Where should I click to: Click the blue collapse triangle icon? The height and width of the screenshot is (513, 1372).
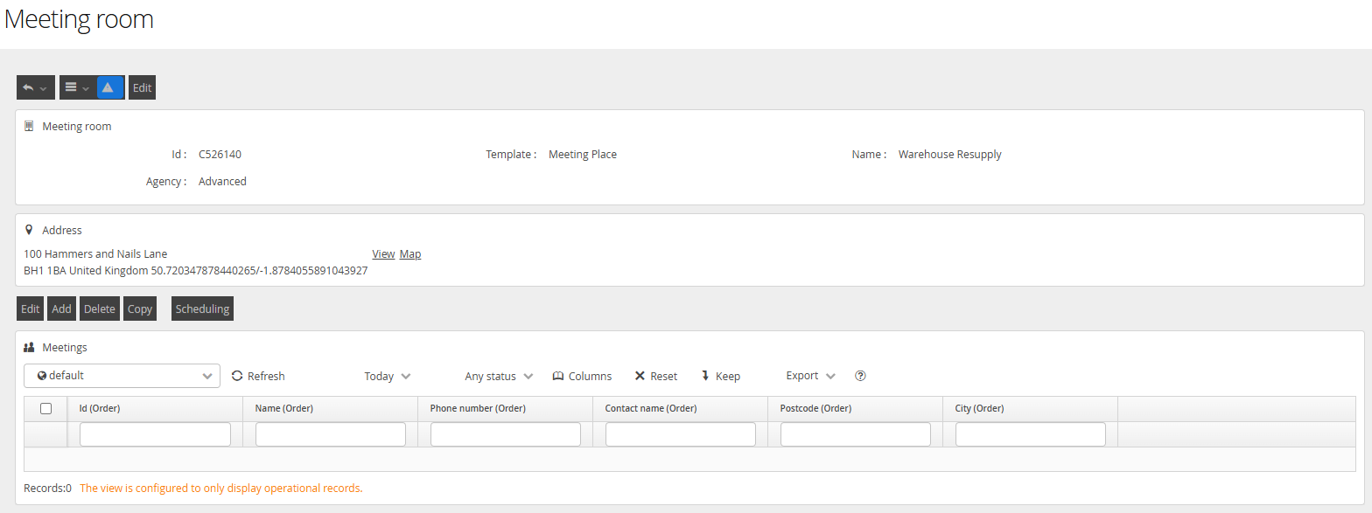108,87
